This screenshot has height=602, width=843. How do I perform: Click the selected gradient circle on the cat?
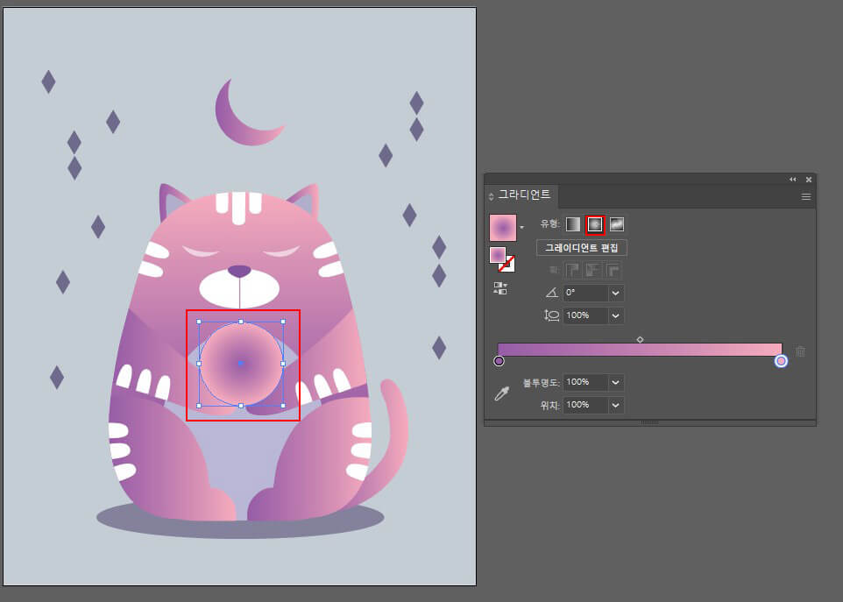(241, 364)
